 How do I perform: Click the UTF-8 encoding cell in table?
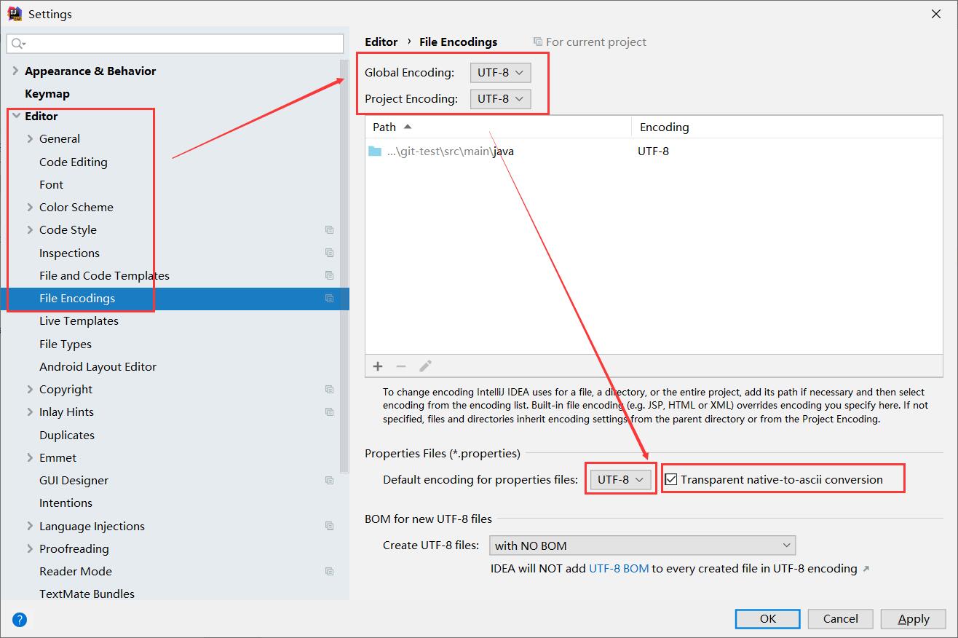(653, 151)
